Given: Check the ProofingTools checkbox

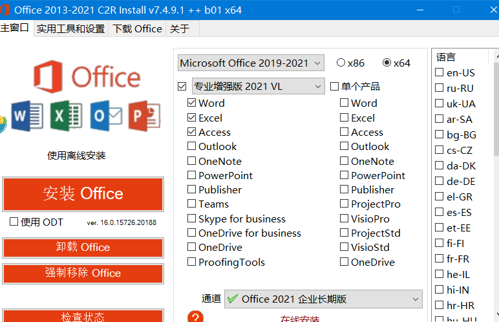Looking at the screenshot, I should pyautogui.click(x=191, y=261).
